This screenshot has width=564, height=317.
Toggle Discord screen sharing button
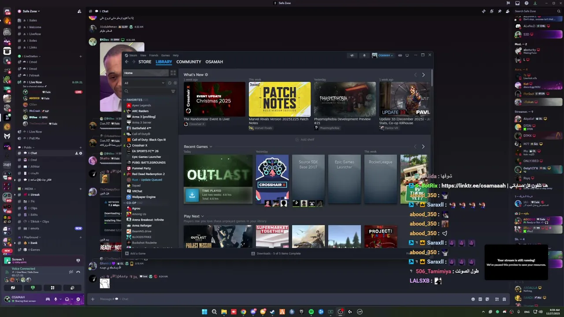(33, 288)
